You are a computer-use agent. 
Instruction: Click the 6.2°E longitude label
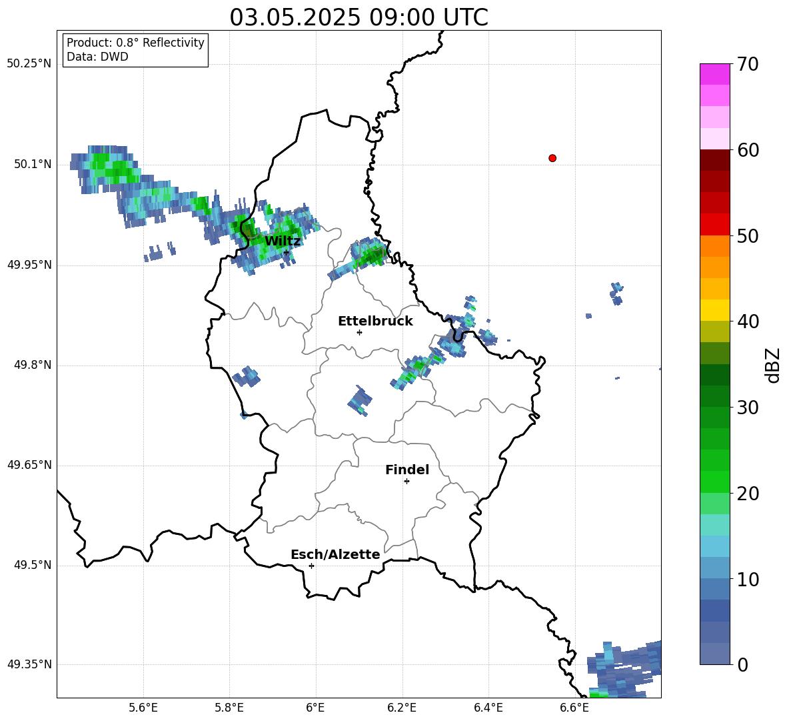(x=402, y=708)
